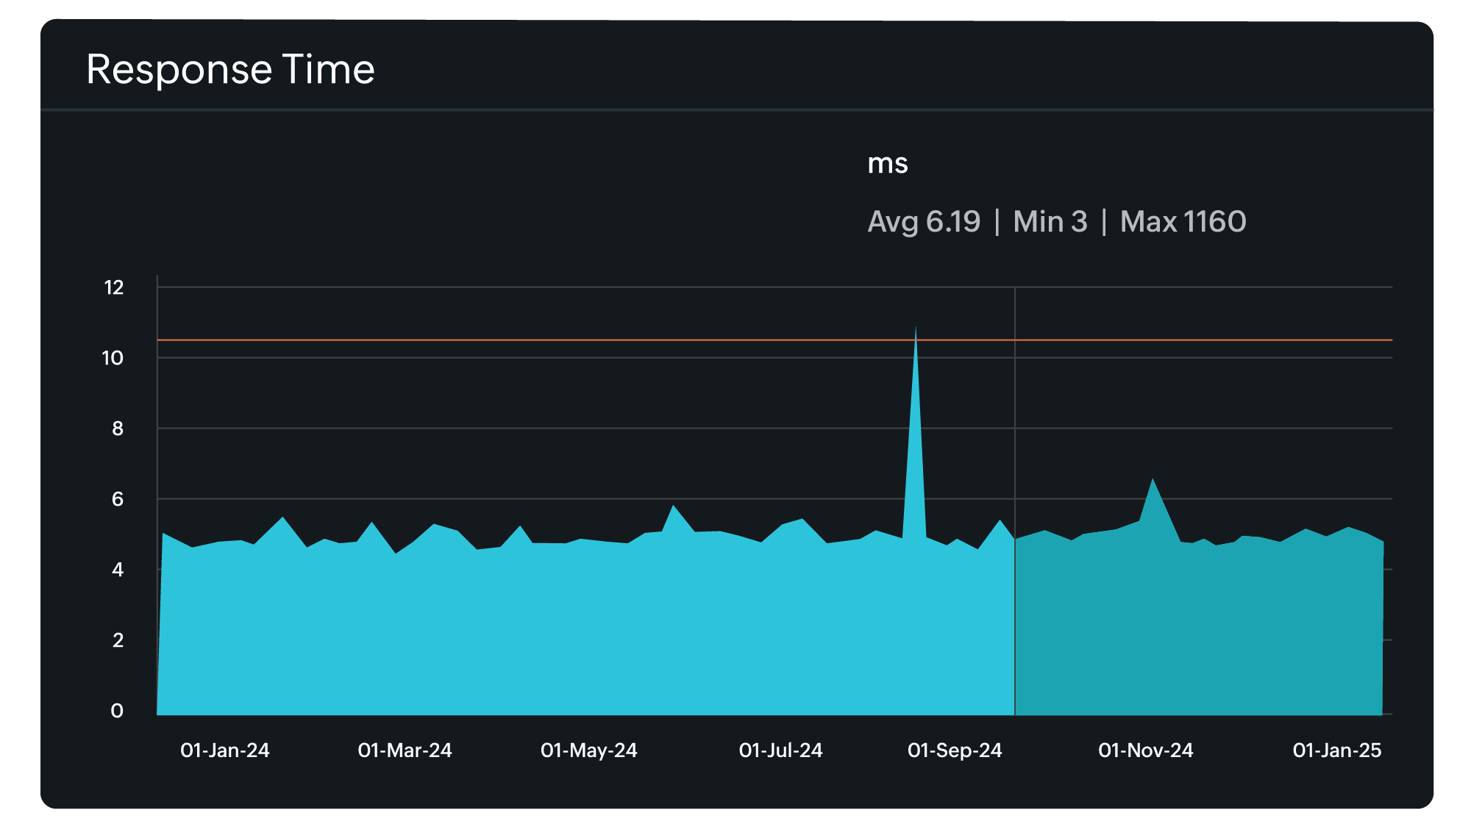Screen dimensions: 1471x835
Task: Click the 01-Jul-24 axis label
Action: click(x=780, y=750)
